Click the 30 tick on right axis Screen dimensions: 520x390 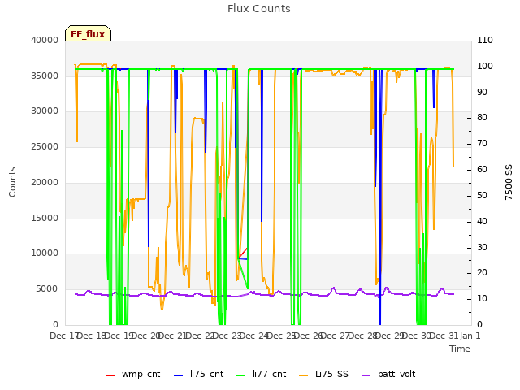point(482,247)
